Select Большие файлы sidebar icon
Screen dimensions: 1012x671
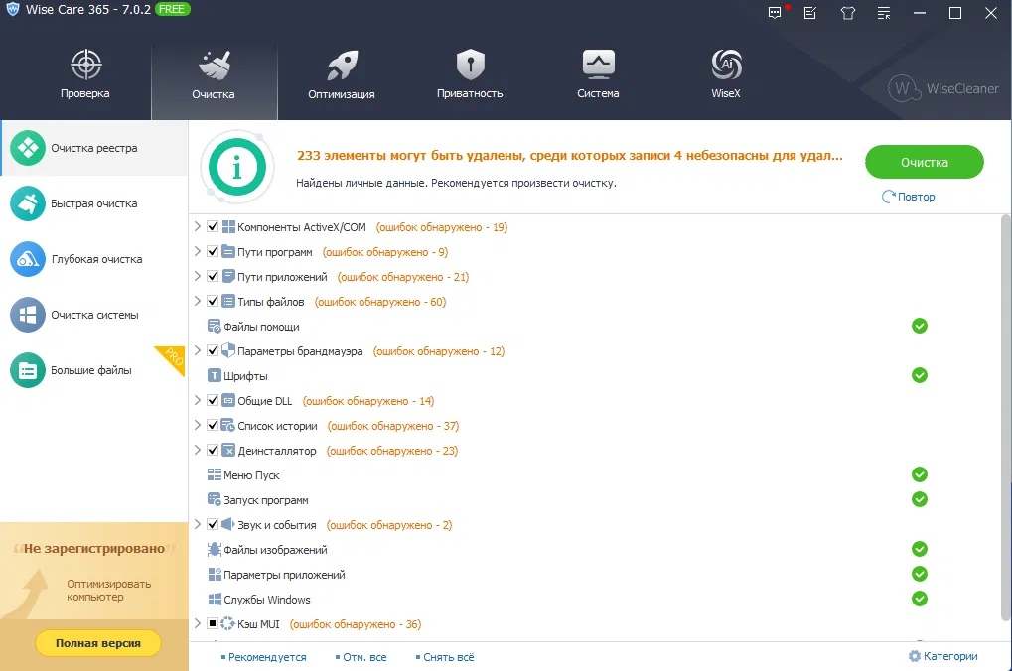pos(28,370)
